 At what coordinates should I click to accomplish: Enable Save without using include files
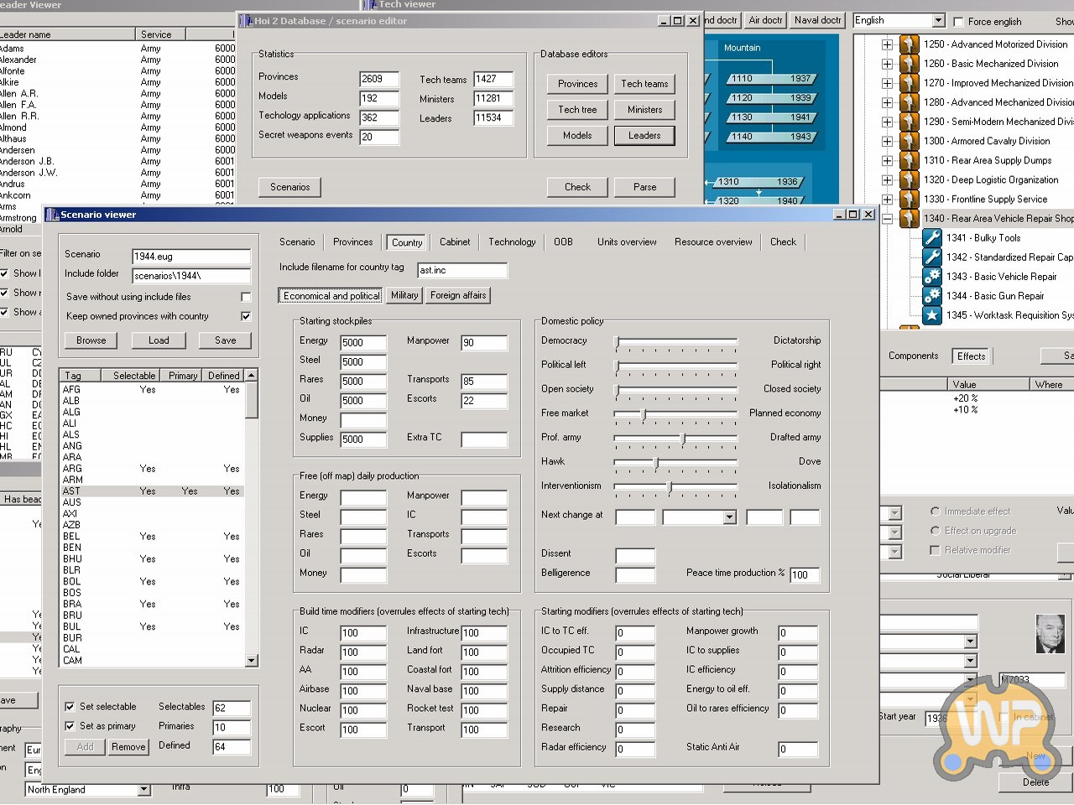coord(246,297)
